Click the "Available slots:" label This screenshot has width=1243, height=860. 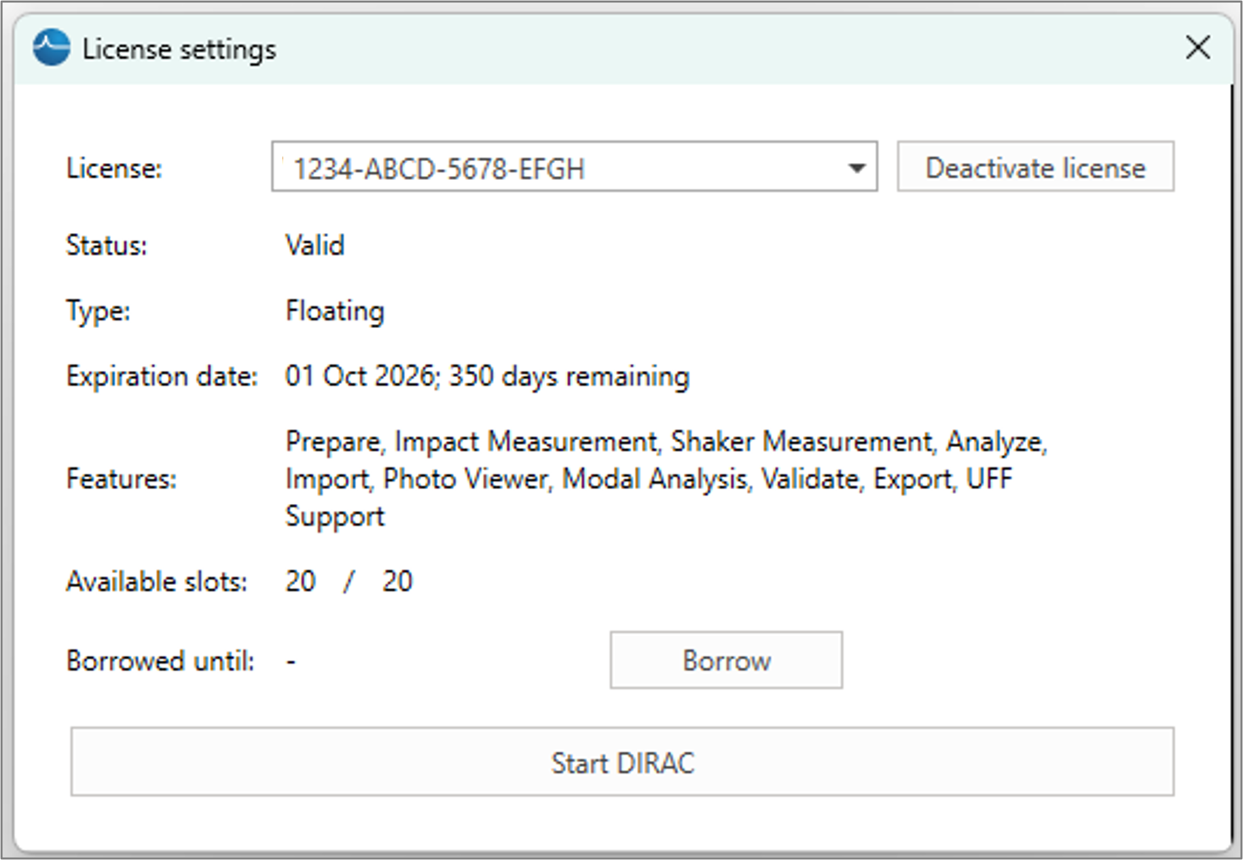[157, 582]
